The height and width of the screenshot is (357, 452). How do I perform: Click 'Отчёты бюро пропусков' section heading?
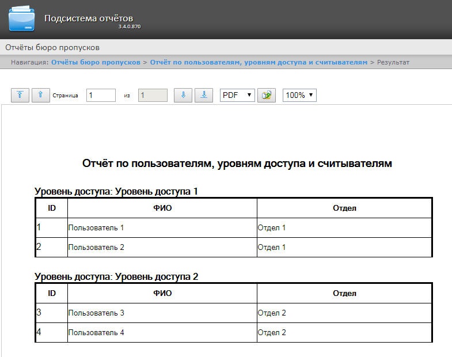(x=52, y=47)
